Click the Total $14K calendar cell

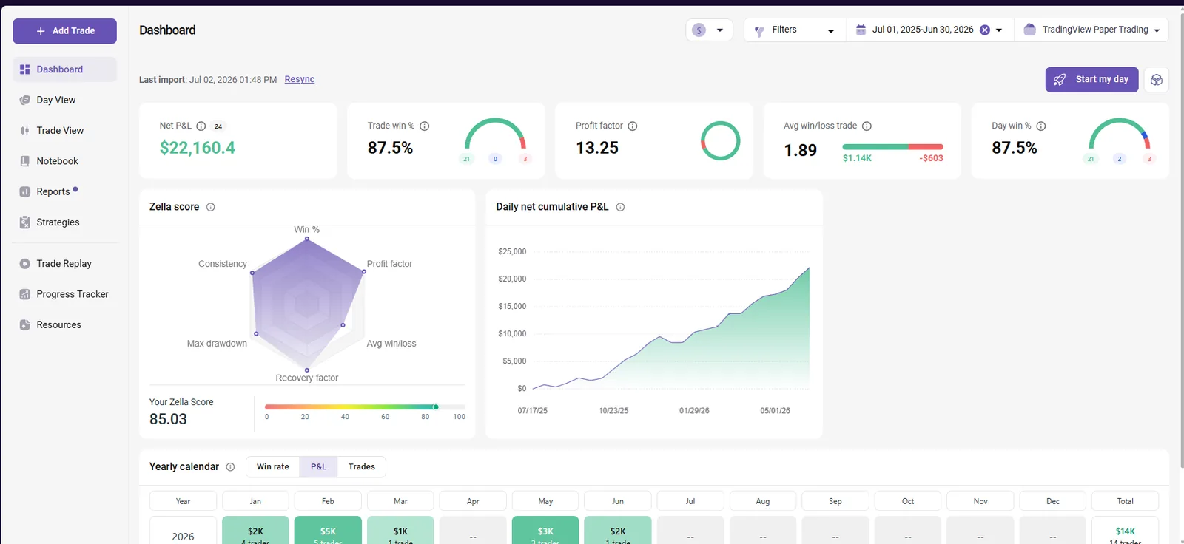[x=1125, y=531]
